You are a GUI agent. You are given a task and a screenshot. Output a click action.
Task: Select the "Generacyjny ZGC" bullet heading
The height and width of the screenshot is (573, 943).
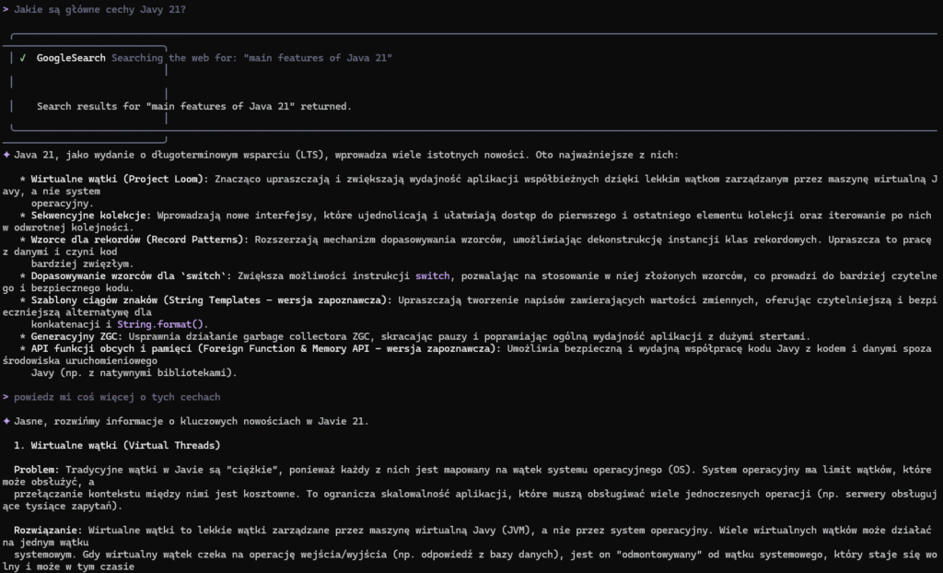76,336
